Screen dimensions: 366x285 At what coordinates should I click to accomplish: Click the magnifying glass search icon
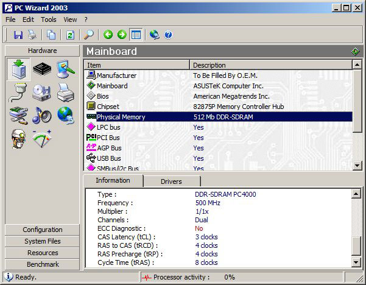89,35
